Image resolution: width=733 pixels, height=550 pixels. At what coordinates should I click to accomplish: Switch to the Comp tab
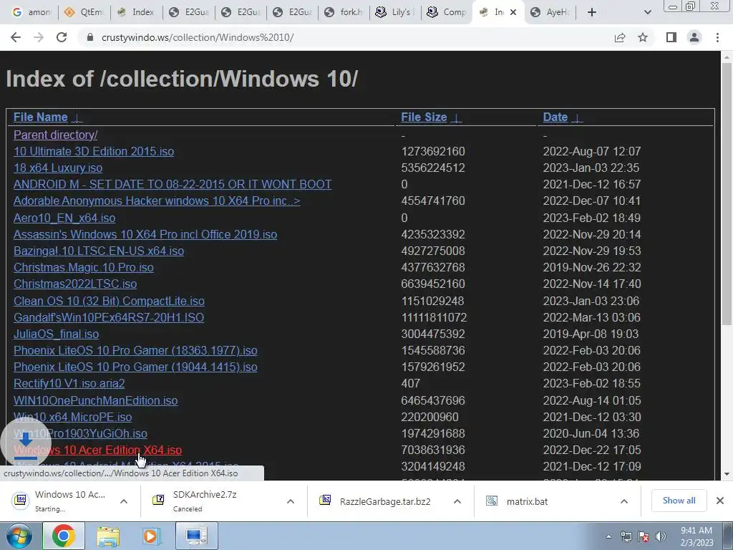coord(447,12)
